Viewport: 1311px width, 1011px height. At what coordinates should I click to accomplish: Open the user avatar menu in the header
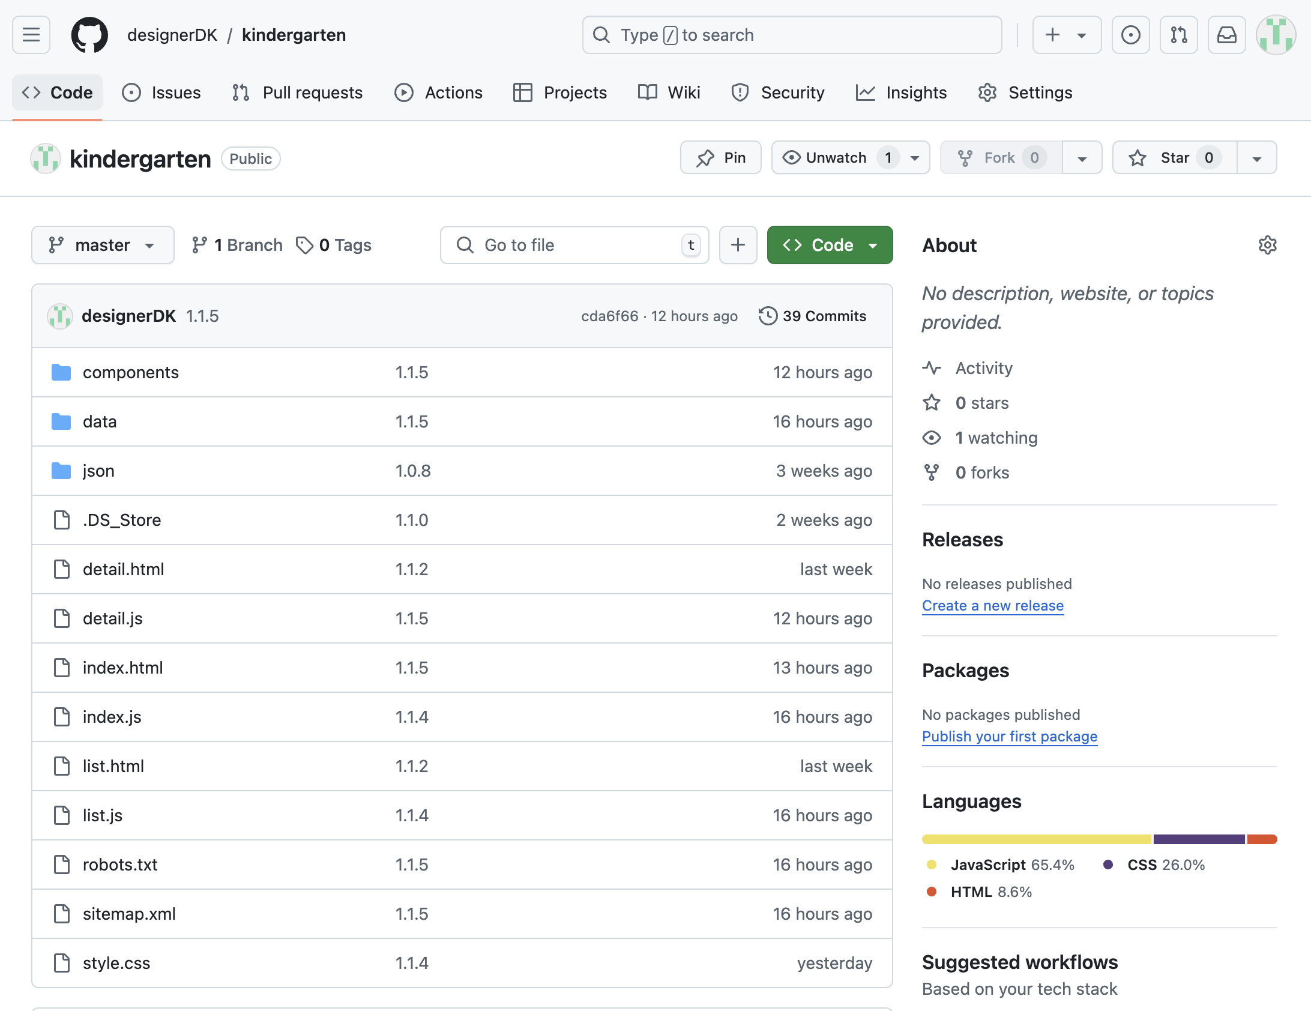pos(1276,35)
